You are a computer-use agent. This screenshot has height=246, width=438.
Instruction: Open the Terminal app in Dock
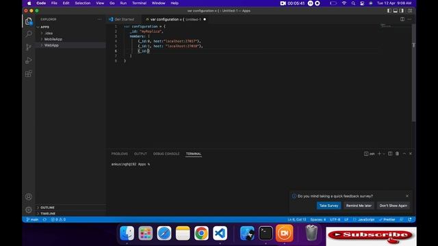[266, 233]
